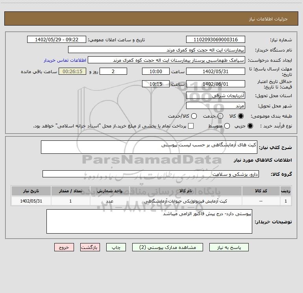Click the general description text area
The width and height of the screenshot is (303, 293).
pyautogui.click(x=149, y=147)
